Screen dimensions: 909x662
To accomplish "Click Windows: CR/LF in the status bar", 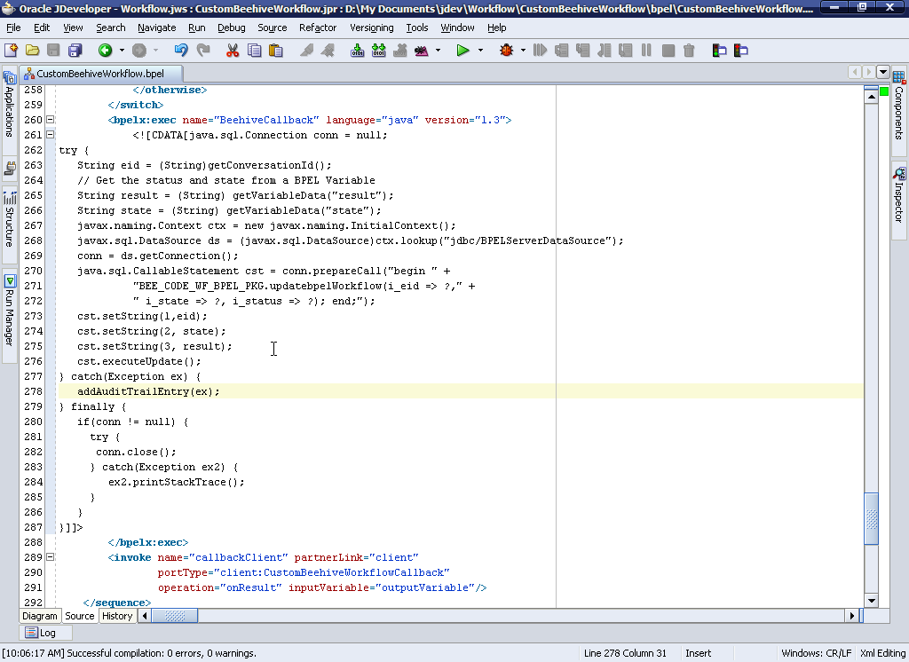I will click(816, 652).
